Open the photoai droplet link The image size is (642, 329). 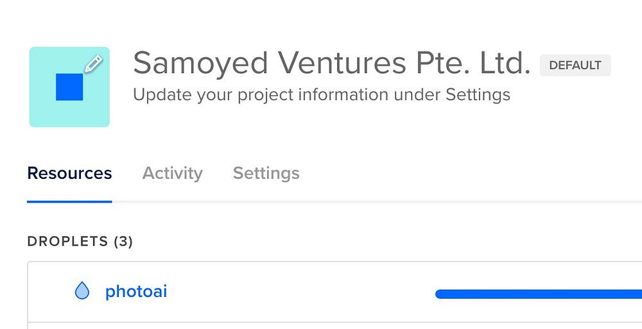click(136, 292)
